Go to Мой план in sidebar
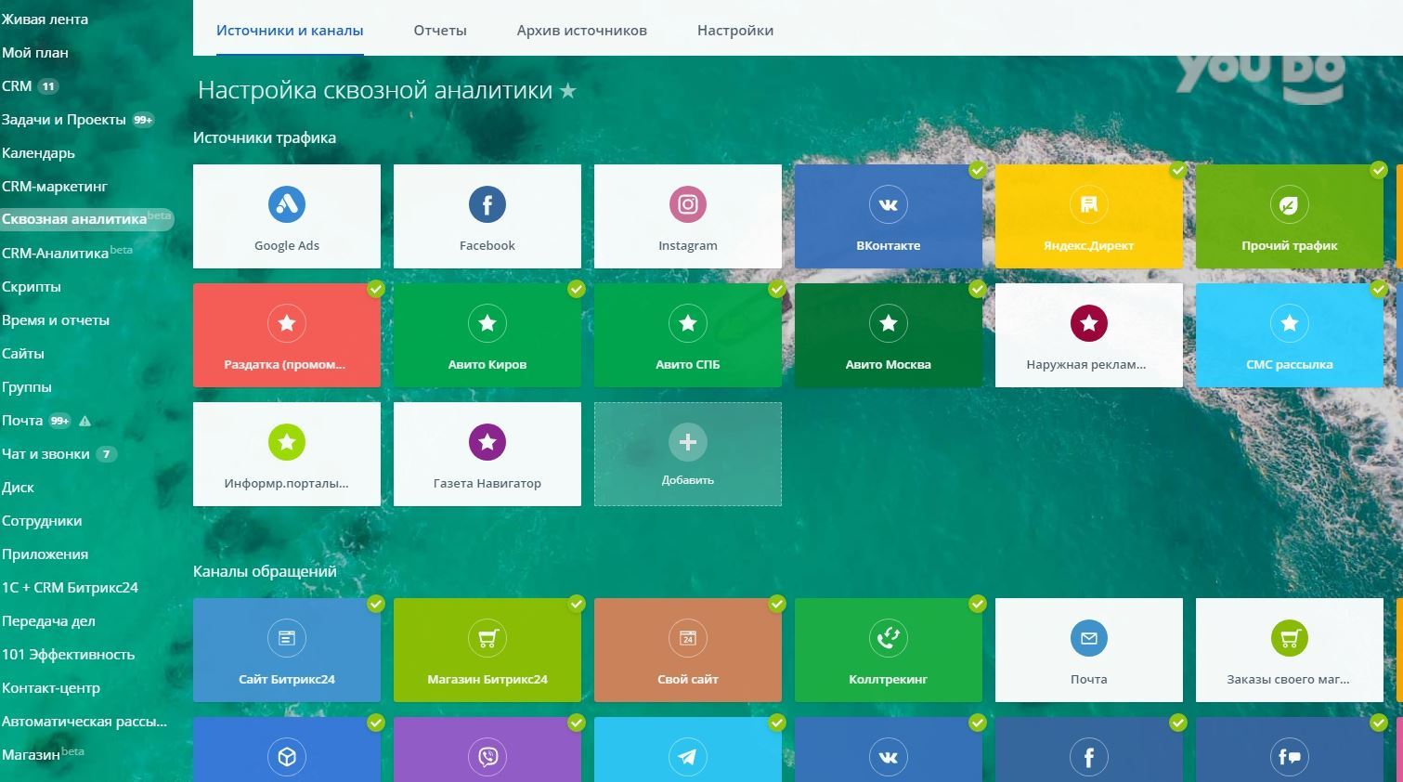Image resolution: width=1403 pixels, height=782 pixels. click(35, 53)
